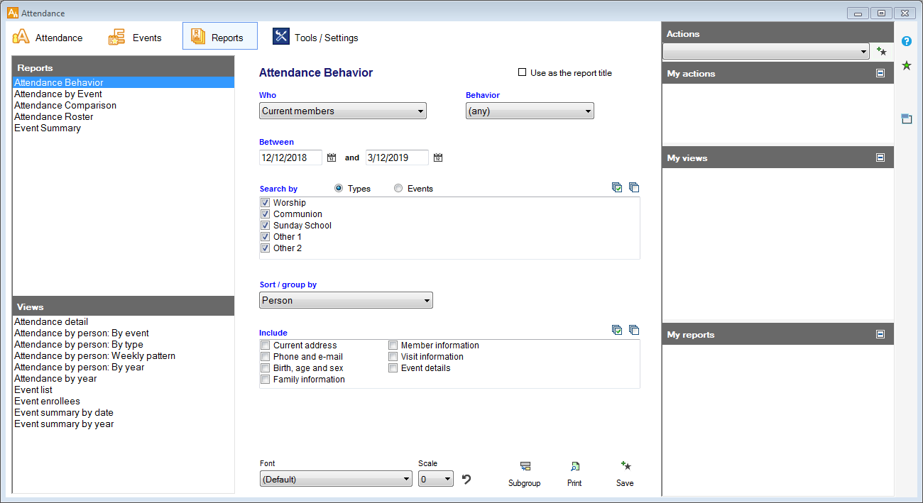Open calendar picker for end date
The image size is (923, 503).
(438, 157)
